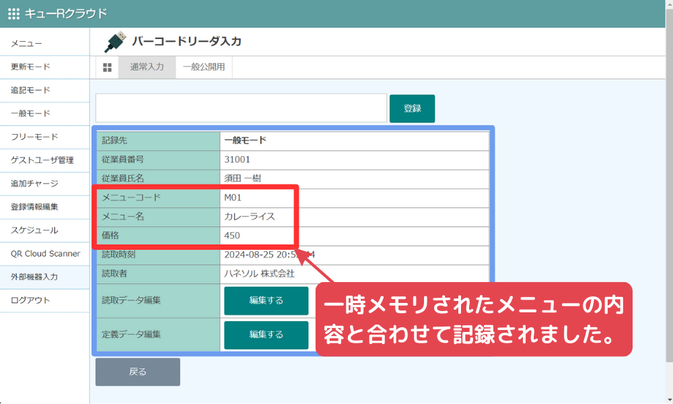Image resolution: width=673 pixels, height=404 pixels.
Task: Open ゲストユーザ管理 in the sidebar
Action: (44, 160)
